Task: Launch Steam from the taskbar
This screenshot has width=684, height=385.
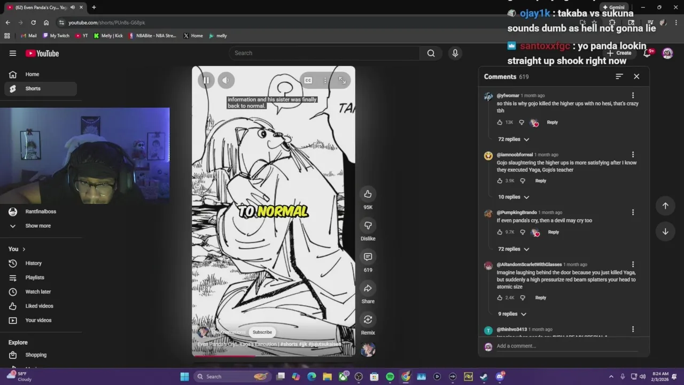Action: 484,376
